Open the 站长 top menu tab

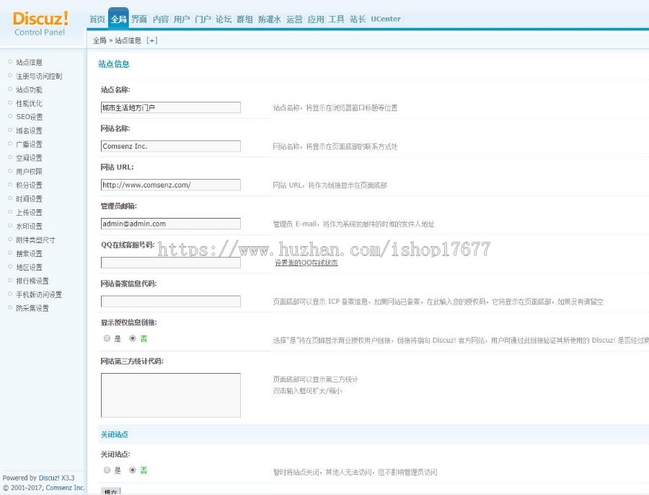[358, 19]
